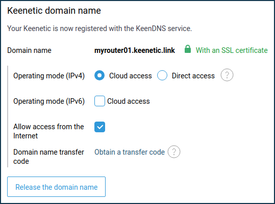The width and height of the screenshot is (275, 204).
Task: Select IPv4 Cloud access radio button
Action: tap(99, 75)
